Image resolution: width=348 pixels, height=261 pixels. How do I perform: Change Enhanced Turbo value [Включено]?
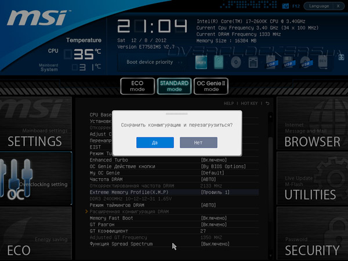click(214, 160)
